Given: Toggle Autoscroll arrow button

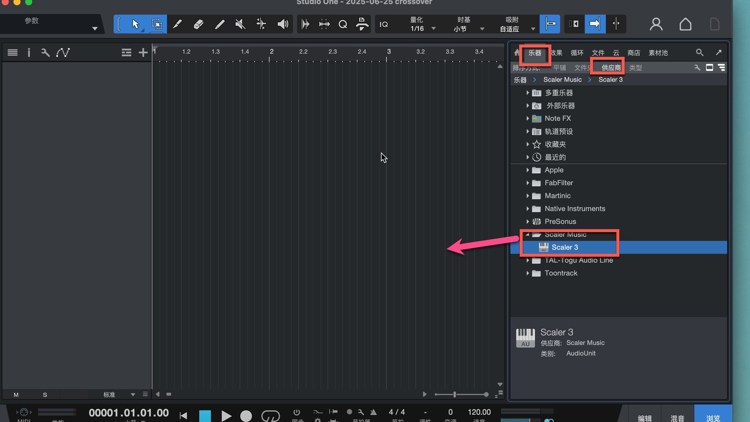Looking at the screenshot, I should pos(595,24).
